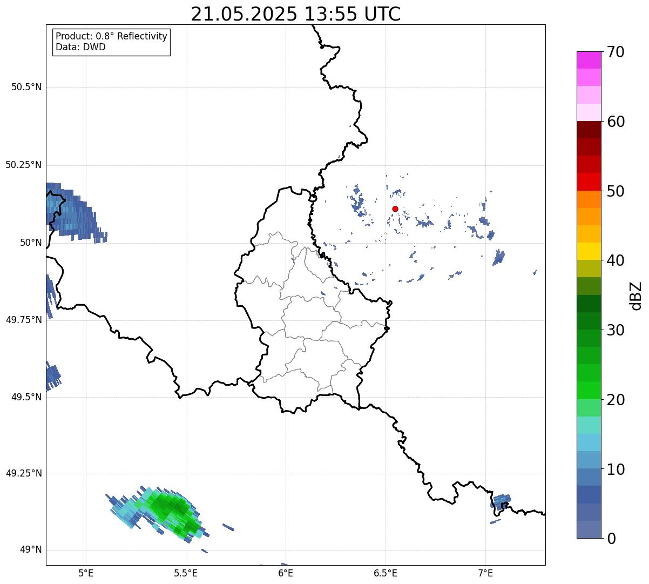The height and width of the screenshot is (584, 649).
Task: Click the 6°E longitude label
Action: point(286,573)
